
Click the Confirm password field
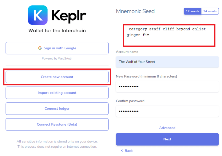click(x=167, y=111)
